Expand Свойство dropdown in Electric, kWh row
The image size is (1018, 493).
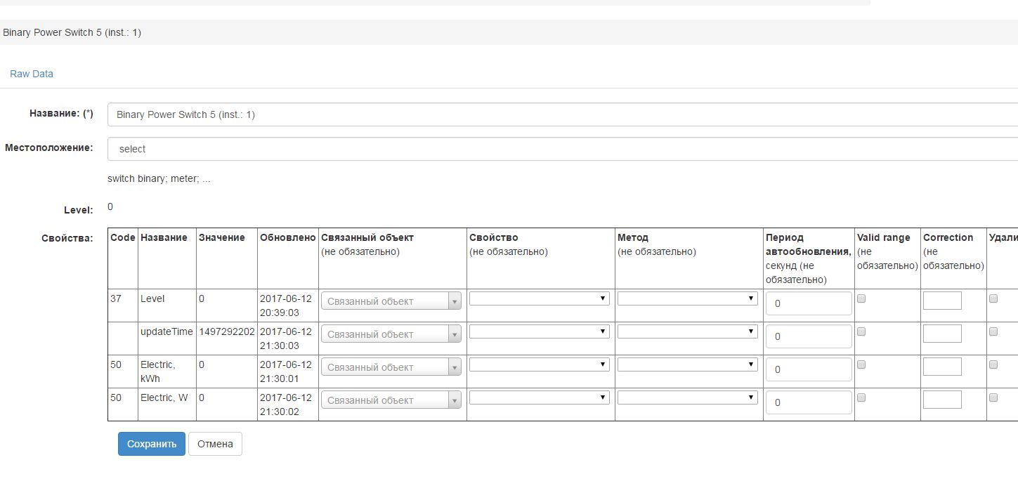[x=540, y=364]
